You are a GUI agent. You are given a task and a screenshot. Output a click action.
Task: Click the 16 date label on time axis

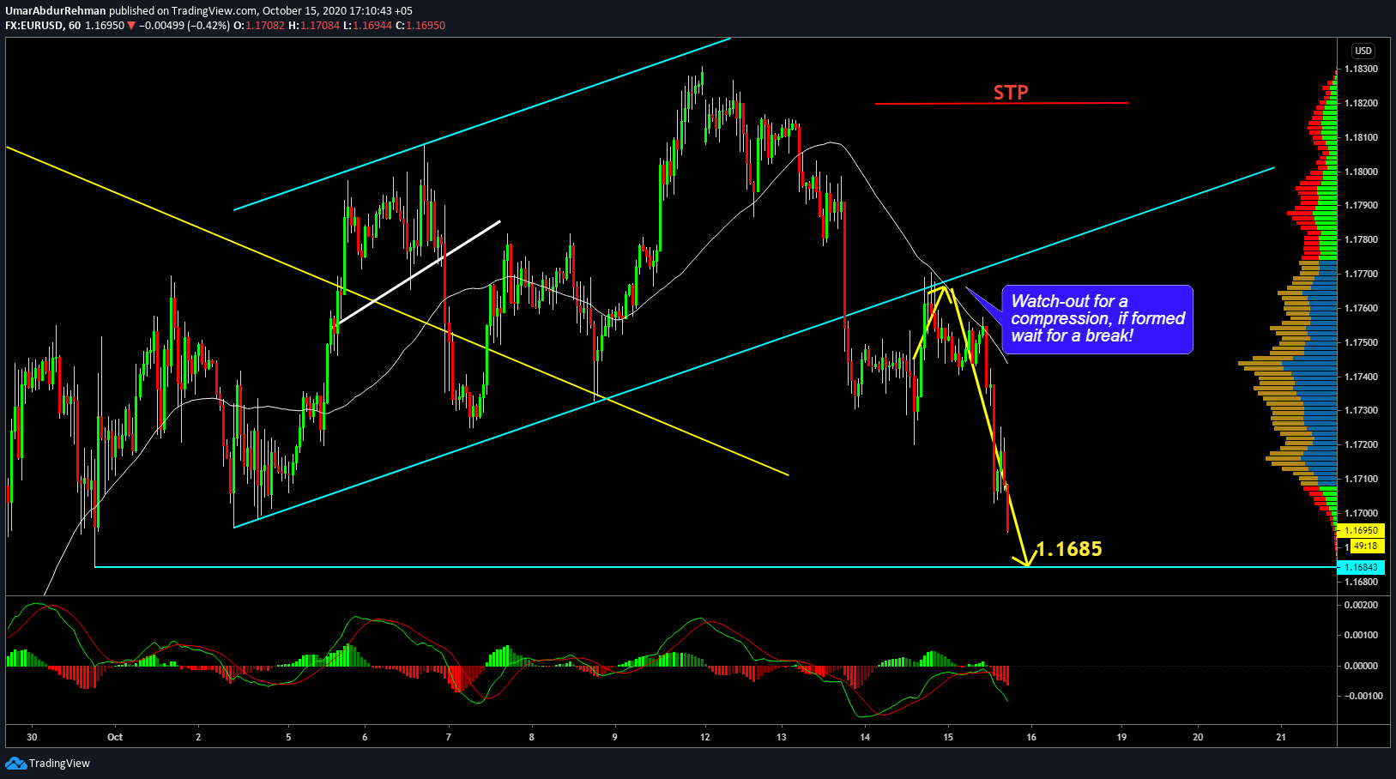pos(1031,737)
